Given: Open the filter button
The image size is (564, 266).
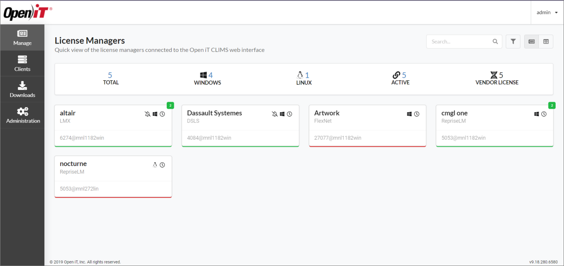Looking at the screenshot, I should pyautogui.click(x=513, y=41).
